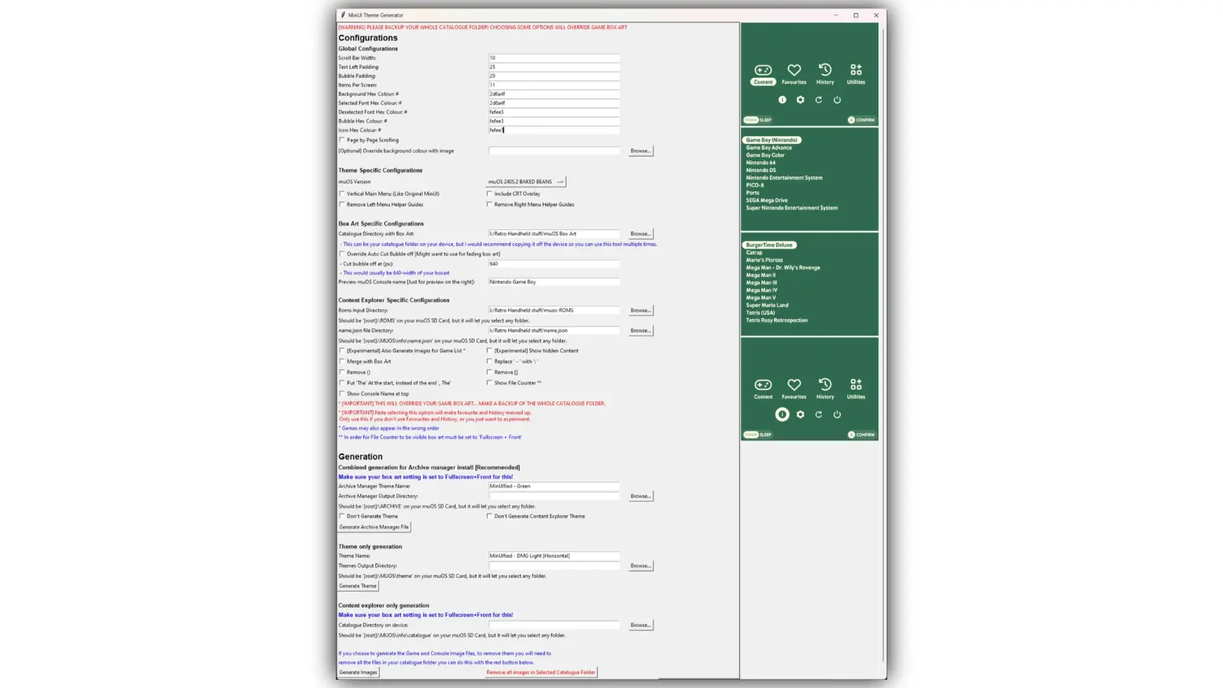Click Remove all images in Selected Catalogue Folder
The image size is (1223, 688).
[x=540, y=673]
